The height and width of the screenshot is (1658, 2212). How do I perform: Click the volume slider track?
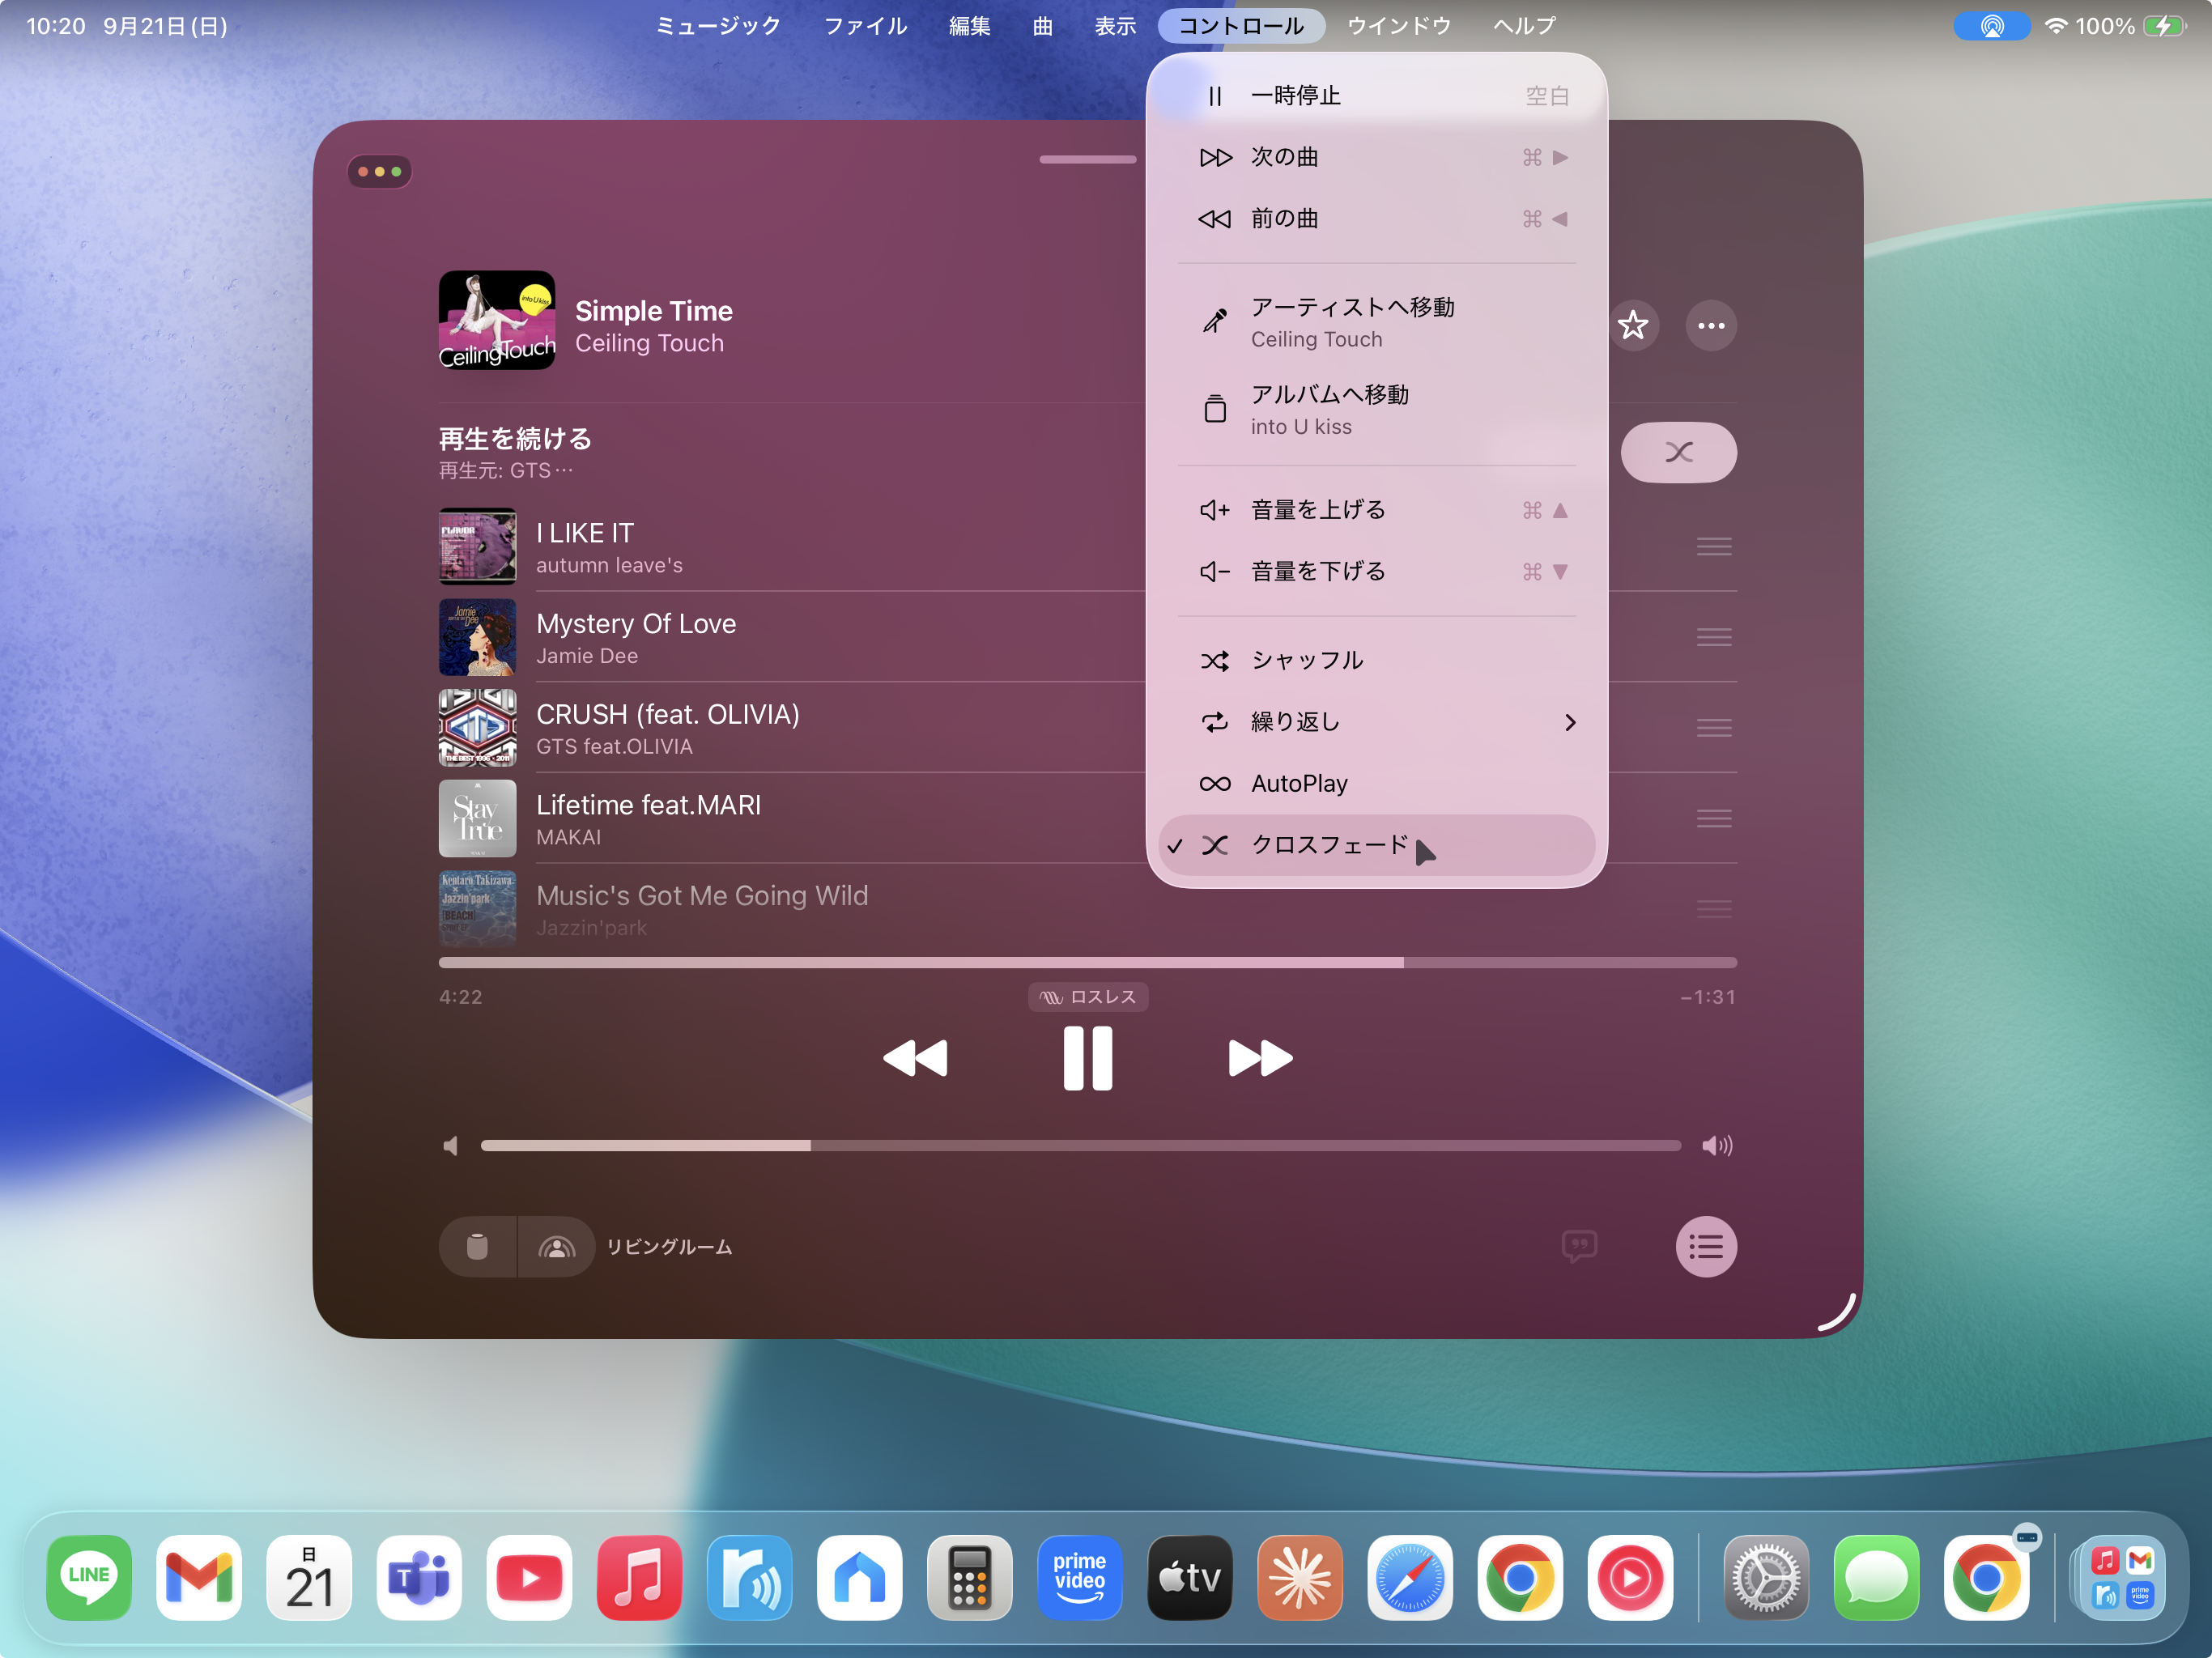[1080, 1145]
